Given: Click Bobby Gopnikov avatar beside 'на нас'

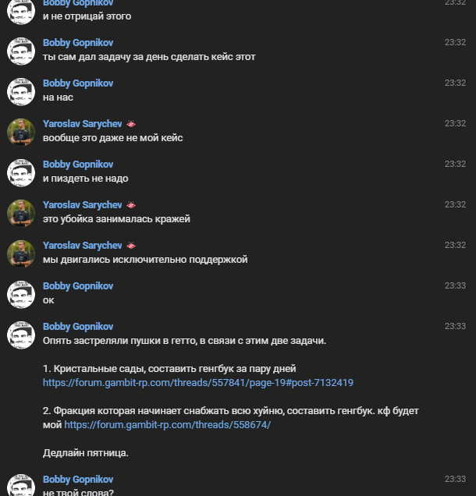Looking at the screenshot, I should (x=21, y=92).
